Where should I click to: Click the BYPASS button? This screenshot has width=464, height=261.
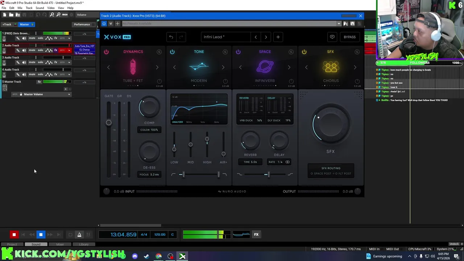(x=349, y=37)
